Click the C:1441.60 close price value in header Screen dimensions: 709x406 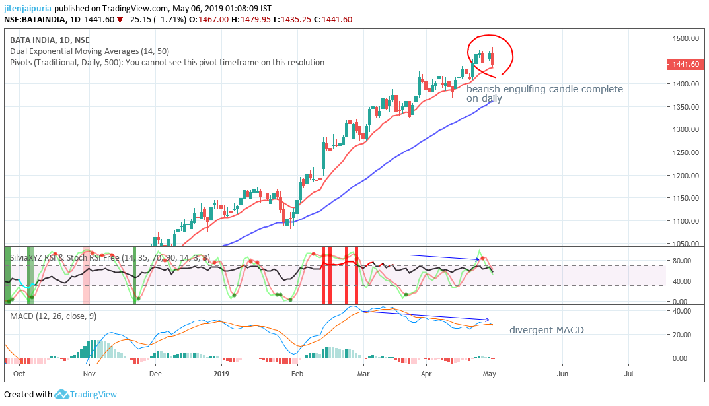(333, 19)
